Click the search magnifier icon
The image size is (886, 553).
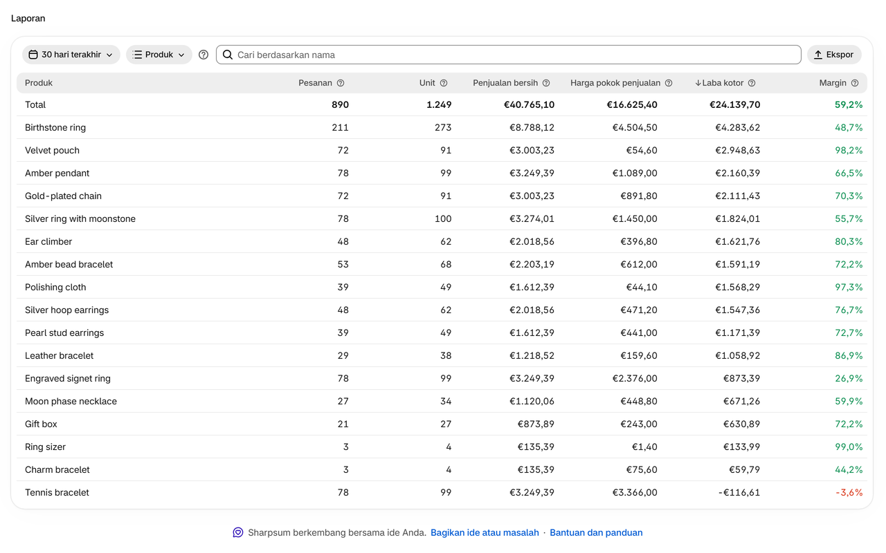point(228,55)
